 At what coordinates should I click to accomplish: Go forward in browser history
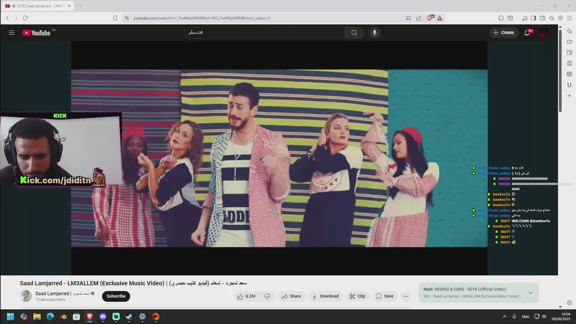[x=16, y=18]
